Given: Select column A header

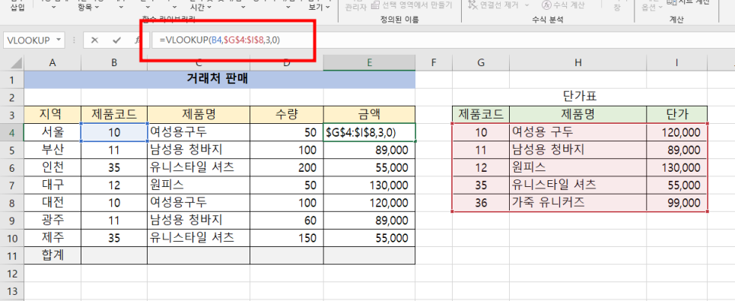Looking at the screenshot, I should (52, 63).
